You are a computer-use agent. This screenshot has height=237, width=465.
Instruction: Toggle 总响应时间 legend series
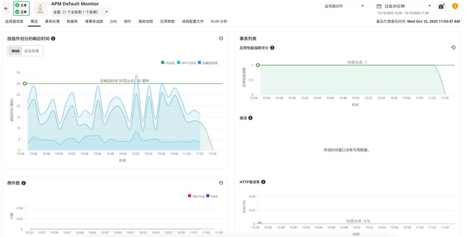click(208, 63)
